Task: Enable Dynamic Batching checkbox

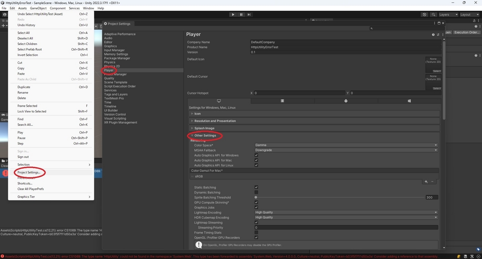Action: coord(256,192)
